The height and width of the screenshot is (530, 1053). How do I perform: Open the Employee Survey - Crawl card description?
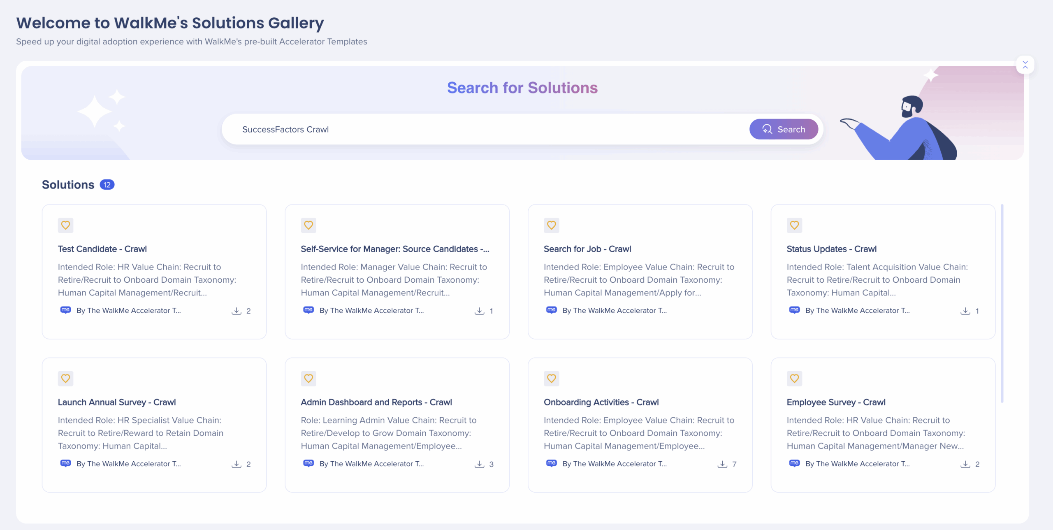tap(875, 433)
